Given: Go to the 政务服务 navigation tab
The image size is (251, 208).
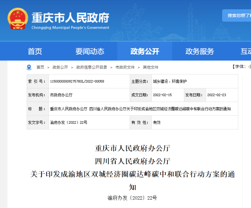Looking at the screenshot, I should (199, 51).
